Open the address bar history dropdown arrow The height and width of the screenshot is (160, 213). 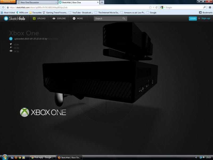(x=154, y=7)
